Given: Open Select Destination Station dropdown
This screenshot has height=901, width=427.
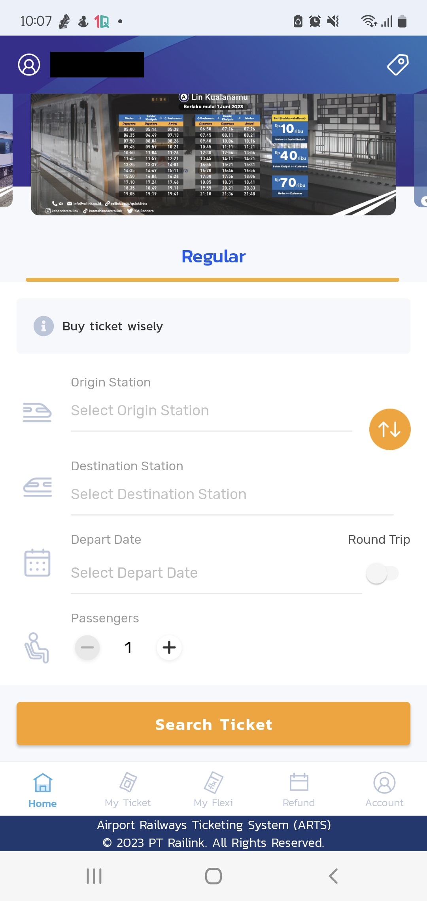Looking at the screenshot, I should click(232, 495).
